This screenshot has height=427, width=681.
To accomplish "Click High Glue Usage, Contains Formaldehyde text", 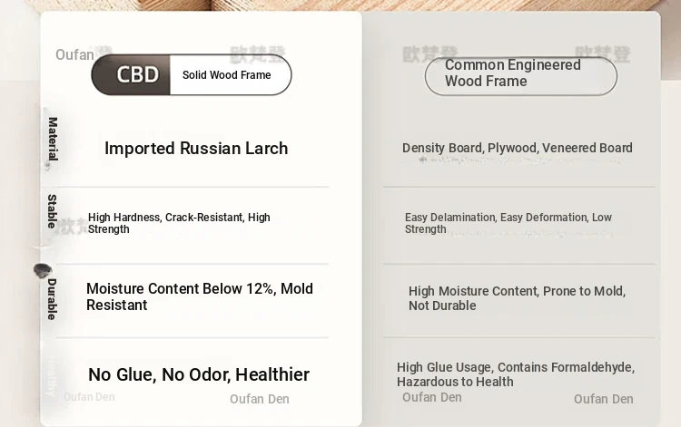I will (x=515, y=374).
